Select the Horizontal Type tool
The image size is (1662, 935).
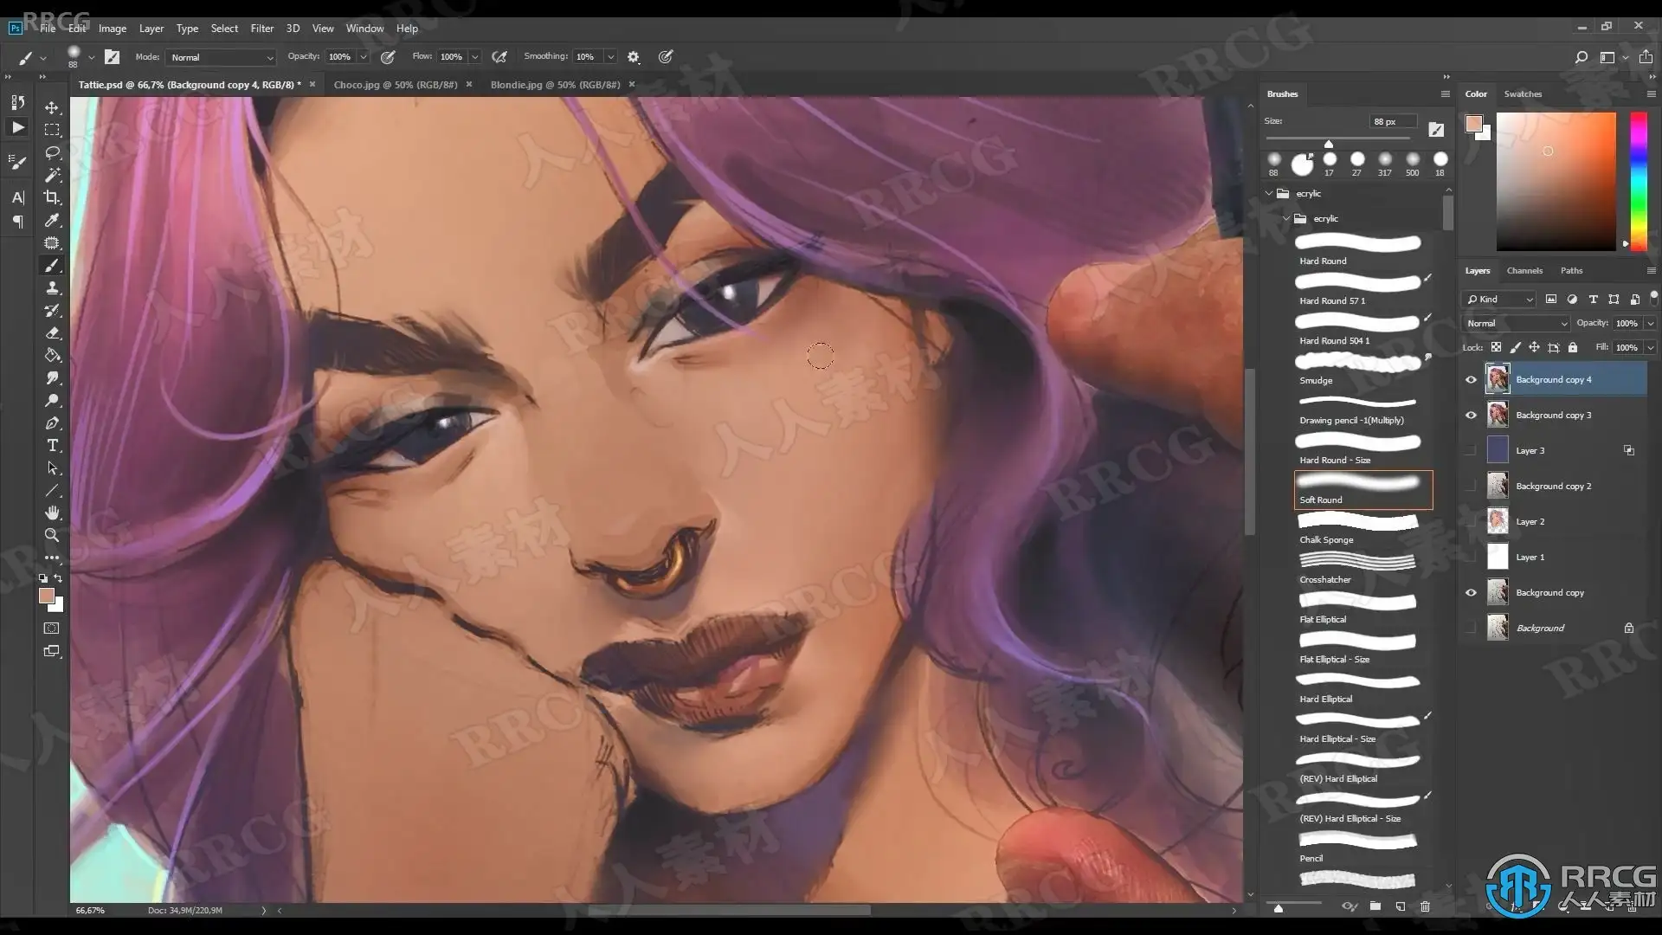click(52, 446)
